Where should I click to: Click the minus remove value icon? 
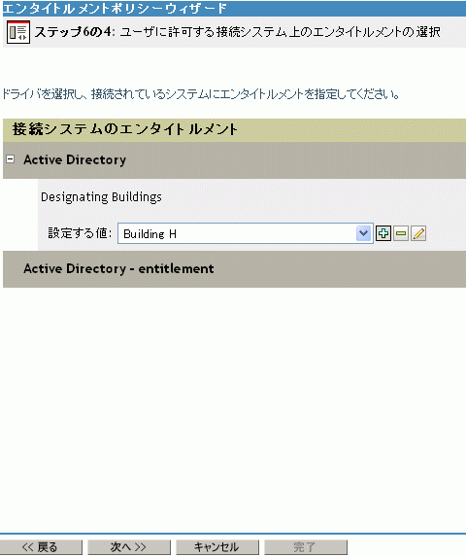pyautogui.click(x=401, y=233)
